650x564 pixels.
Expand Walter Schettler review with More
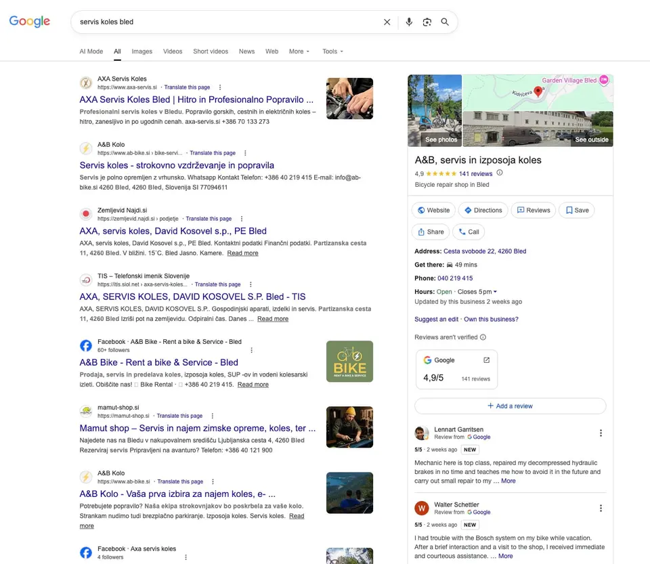(505, 556)
